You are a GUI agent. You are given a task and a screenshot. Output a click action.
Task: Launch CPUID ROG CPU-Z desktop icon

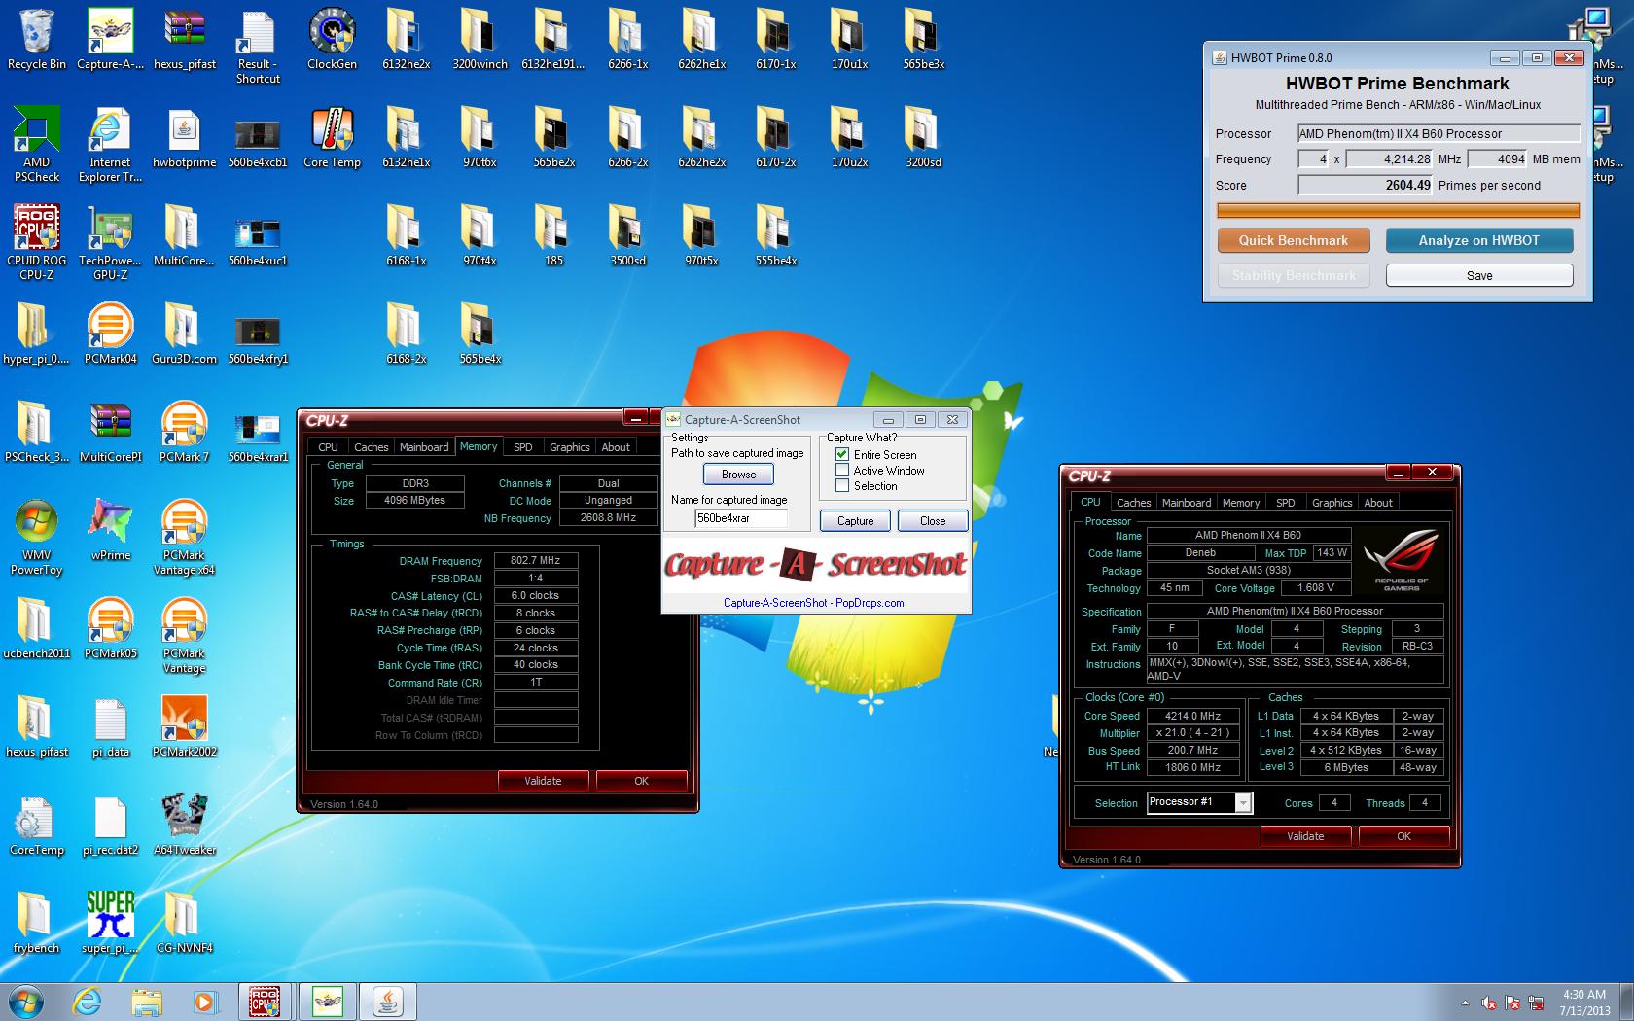pos(36,243)
